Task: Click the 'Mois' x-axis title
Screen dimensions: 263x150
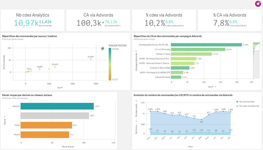Action: pos(190,147)
